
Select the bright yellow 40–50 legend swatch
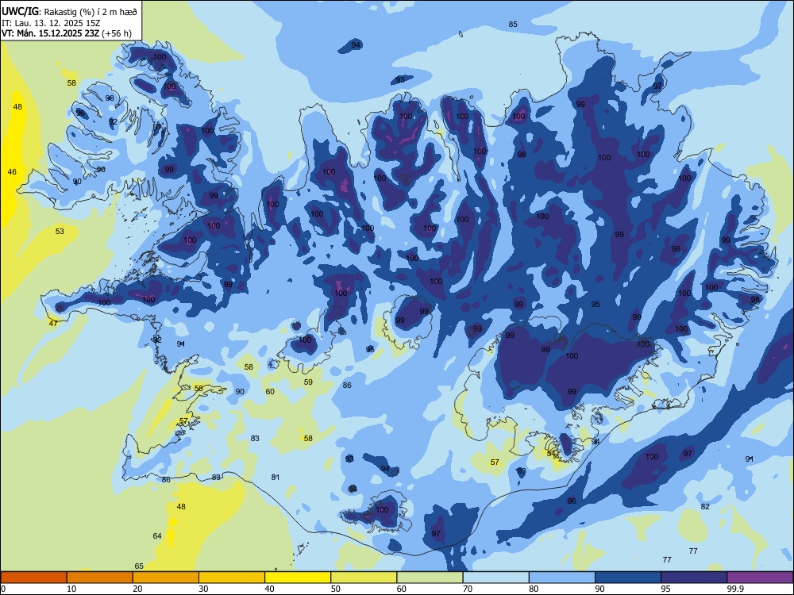tap(298, 578)
